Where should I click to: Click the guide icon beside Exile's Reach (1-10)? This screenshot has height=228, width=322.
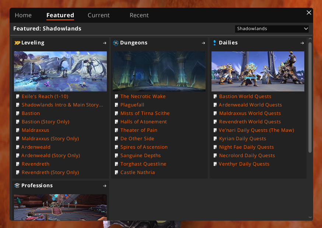[x=18, y=97]
